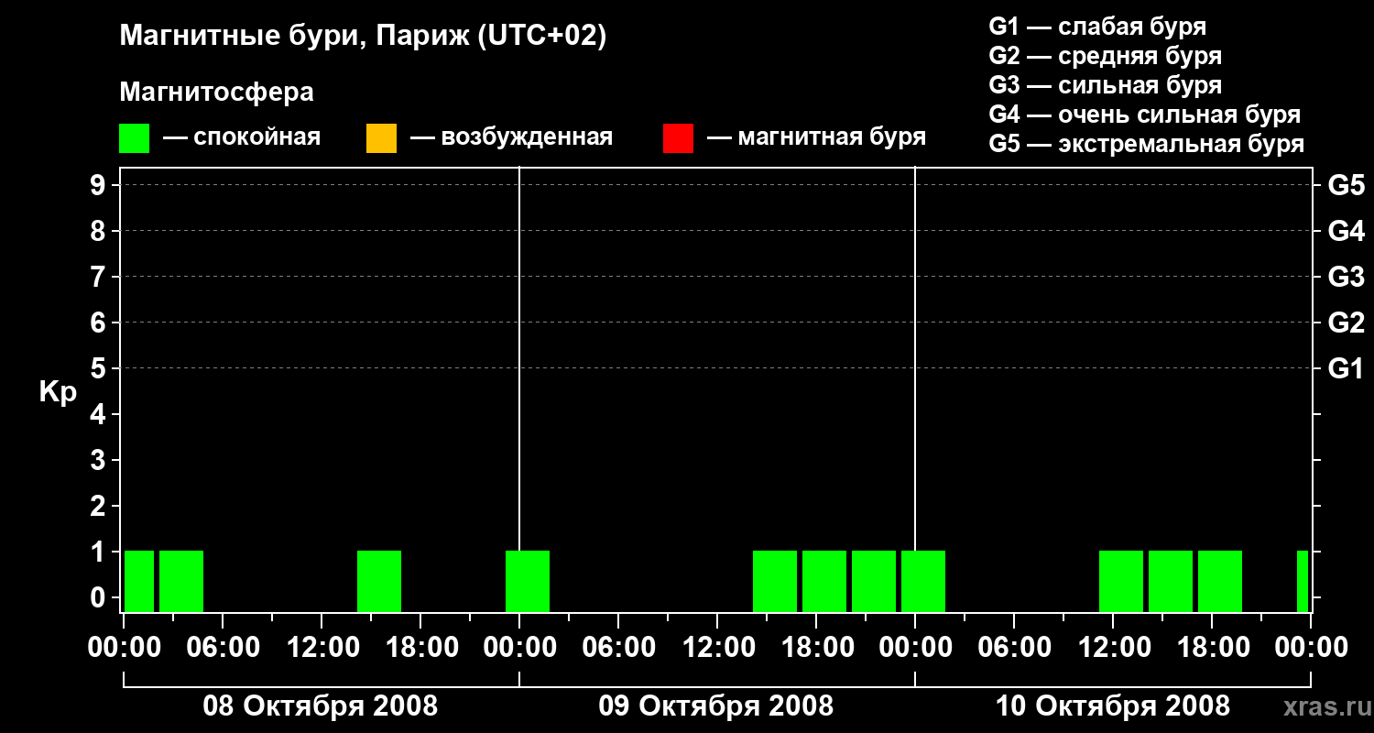Click the 'G1' right-axis level label

(1346, 368)
